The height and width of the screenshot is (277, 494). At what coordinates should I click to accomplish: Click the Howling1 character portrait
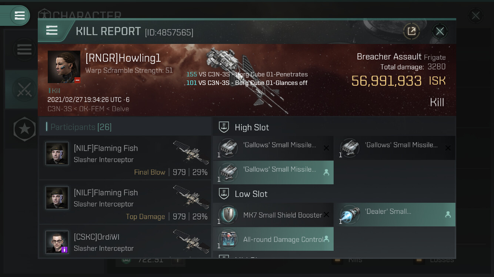(64, 67)
